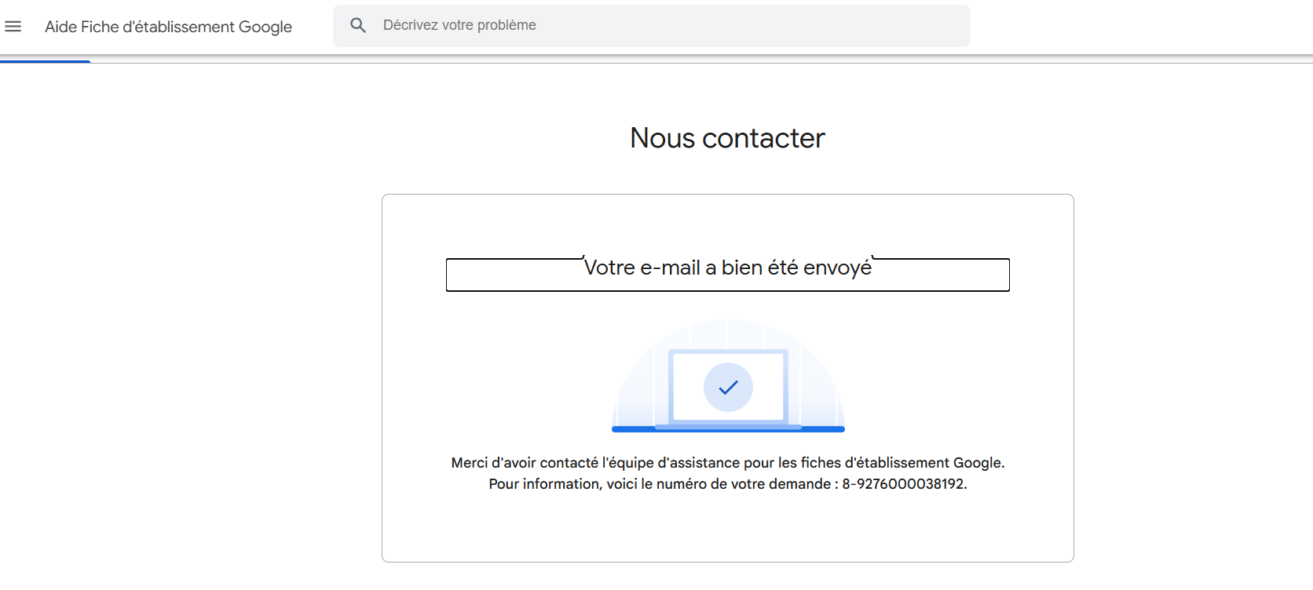Click the word Aide in the header title
The height and width of the screenshot is (590, 1313).
coord(61,27)
